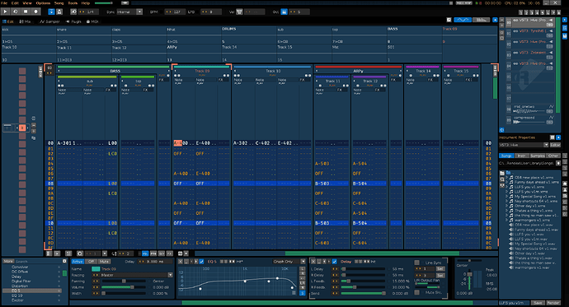Enable the Line Sync checkbox
Screen dimensions: 569x307
tap(416, 263)
